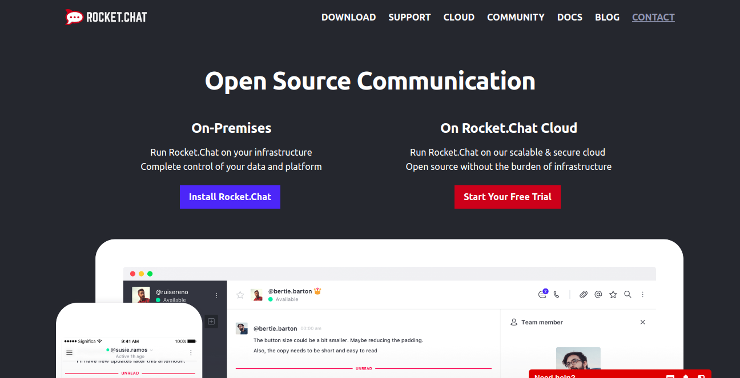Click the @ruisereno avatar in sidebar
The width and height of the screenshot is (740, 378).
[x=141, y=295]
